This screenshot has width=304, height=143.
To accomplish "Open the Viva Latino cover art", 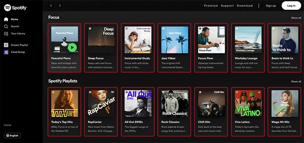I will [248, 103].
